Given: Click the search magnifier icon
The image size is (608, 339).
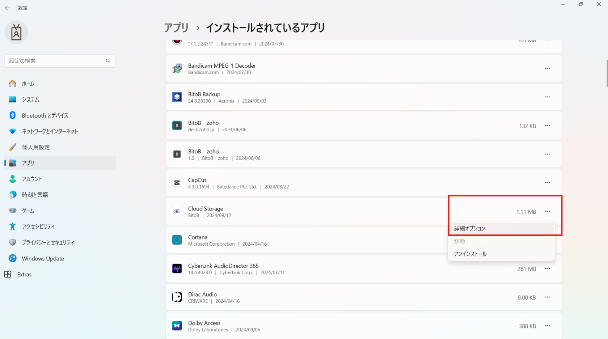Looking at the screenshot, I should 108,61.
